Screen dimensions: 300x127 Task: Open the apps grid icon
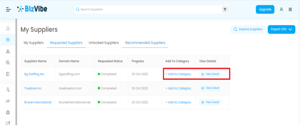pyautogui.click(x=290, y=9)
